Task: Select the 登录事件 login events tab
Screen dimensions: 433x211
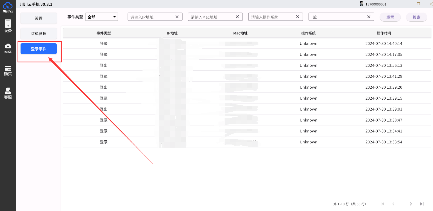Action: (x=39, y=49)
